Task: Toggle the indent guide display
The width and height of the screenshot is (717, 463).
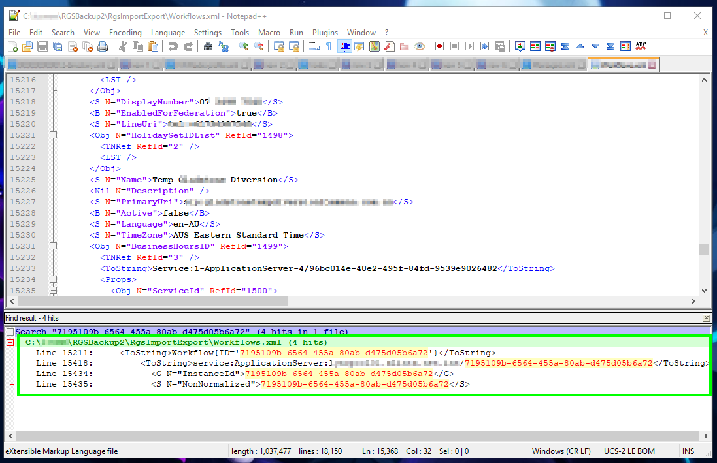Action: click(344, 46)
